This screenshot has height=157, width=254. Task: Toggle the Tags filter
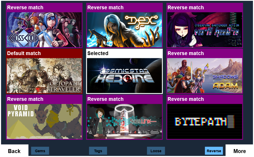pyautogui.click(x=98, y=151)
